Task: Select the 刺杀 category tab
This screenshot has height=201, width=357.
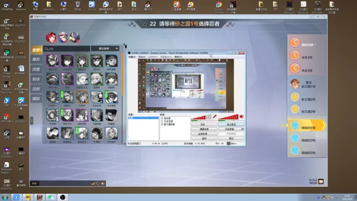Action: point(36,80)
